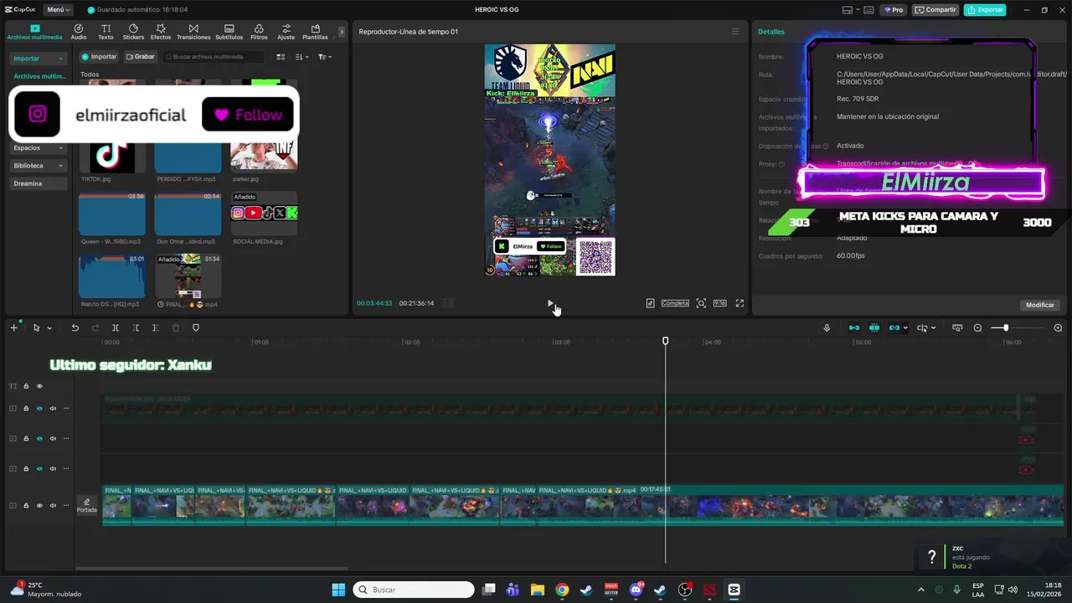Open the Subtítulos tab
1072x603 pixels.
[229, 32]
